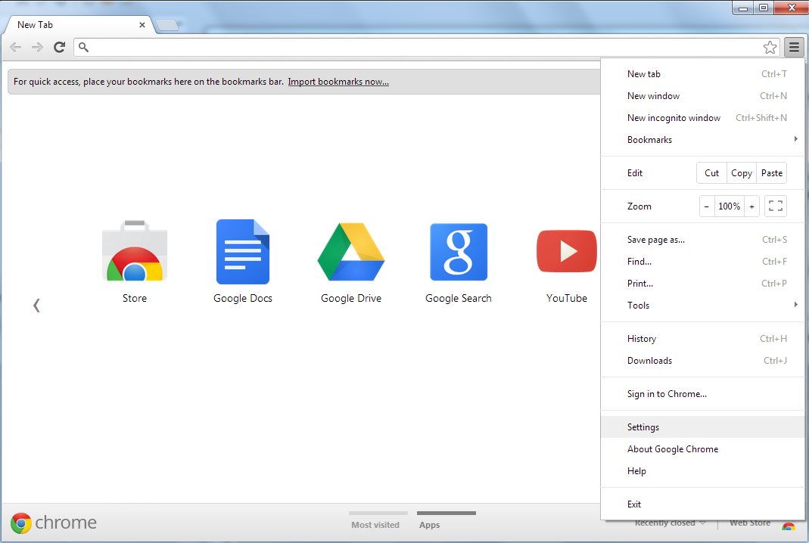Screen dimensions: 809x543
Task: Expand the Recently closed dropdown
Action: pyautogui.click(x=670, y=523)
